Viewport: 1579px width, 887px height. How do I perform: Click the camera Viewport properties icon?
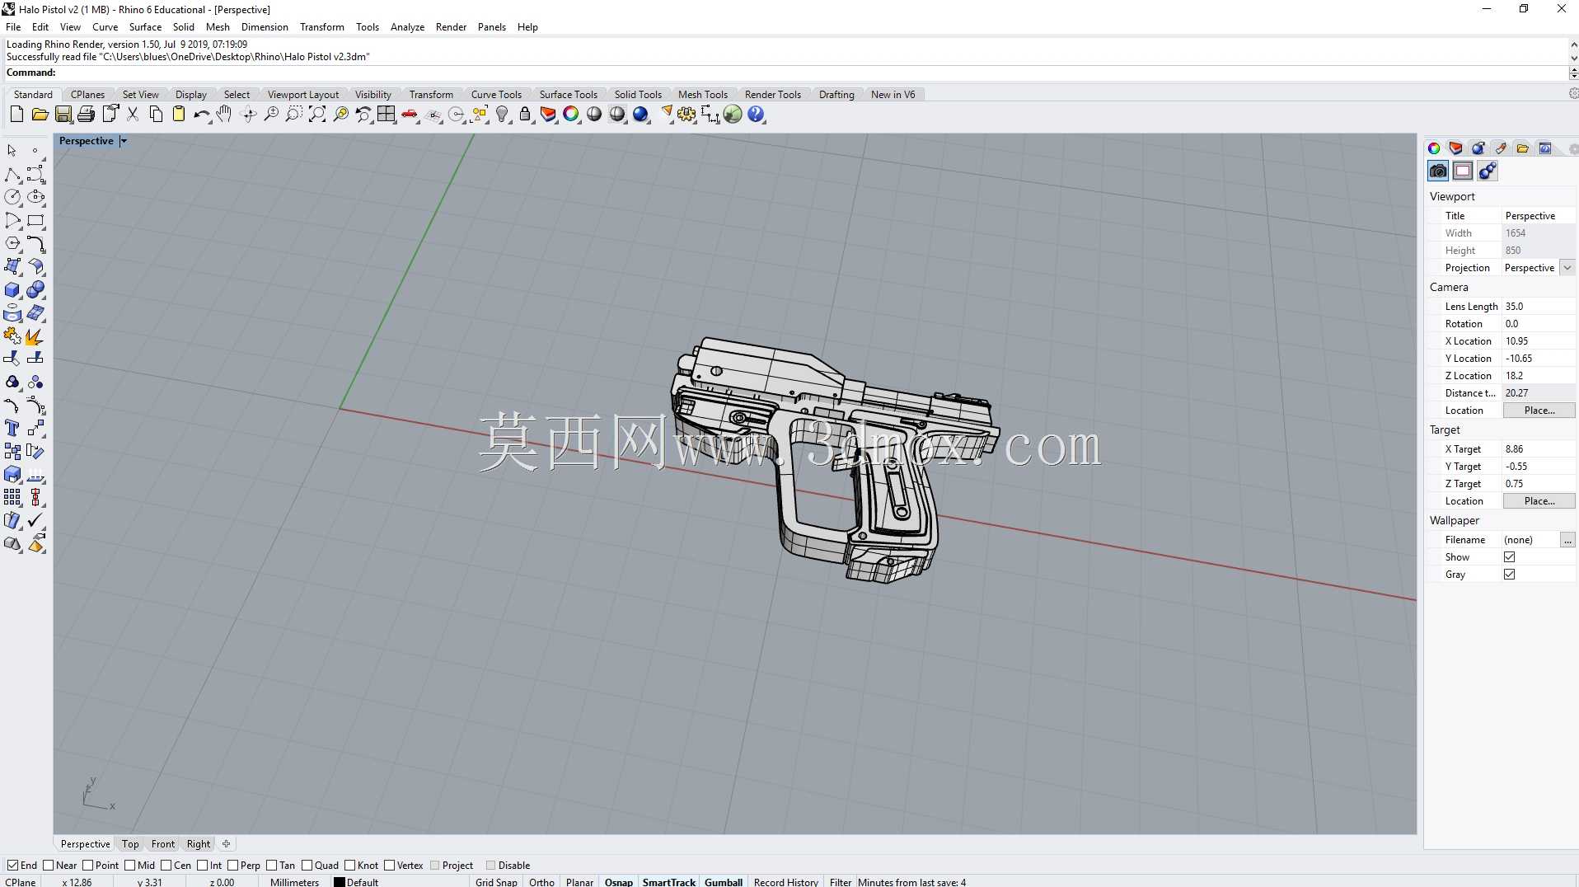coord(1438,171)
